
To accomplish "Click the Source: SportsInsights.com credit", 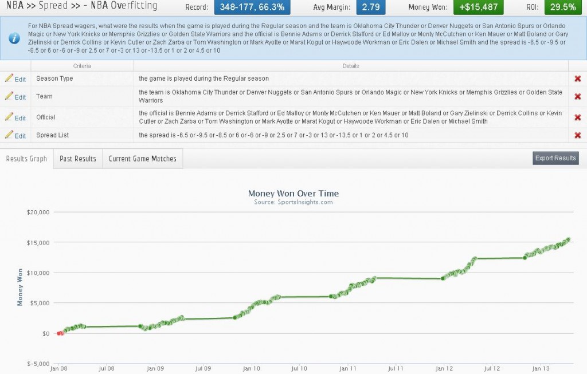I will coord(293,202).
